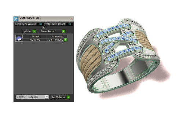
Task: Click the 'Total Gem Weight' label
Action: 25,24
